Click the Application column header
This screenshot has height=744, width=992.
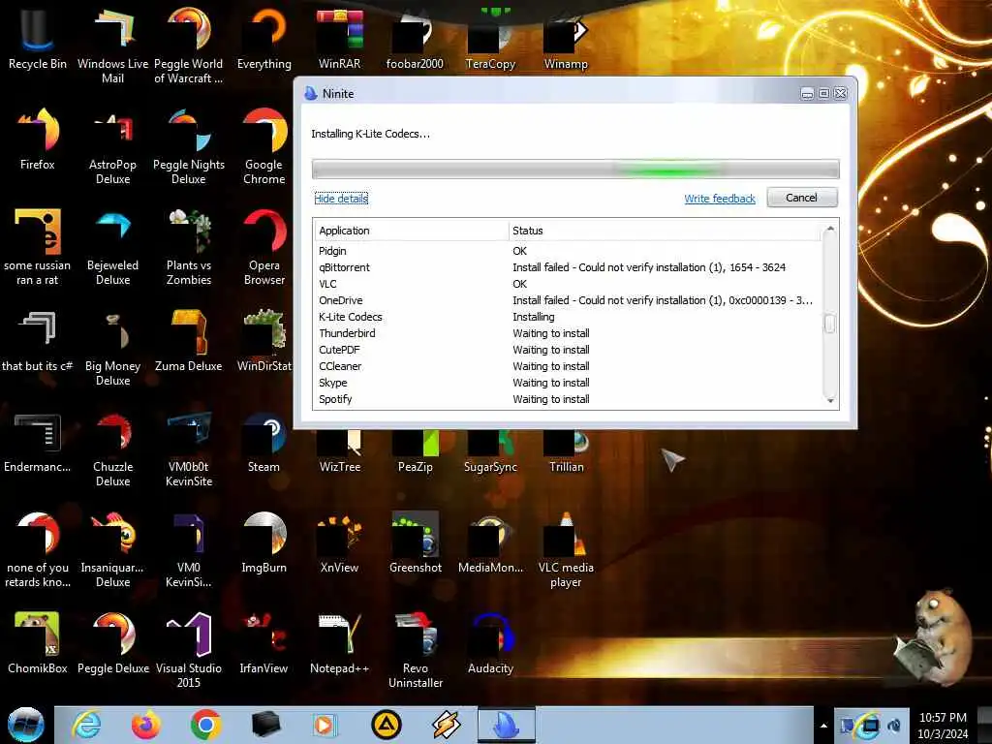point(411,231)
